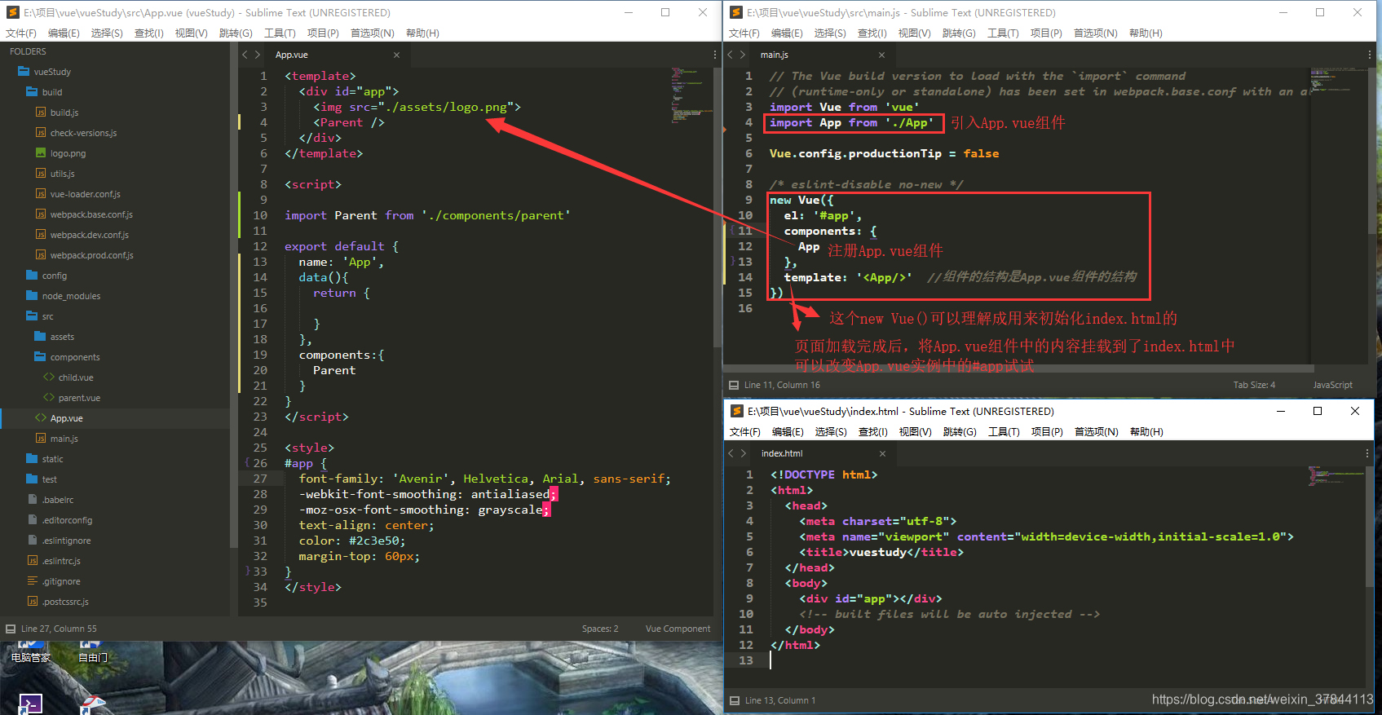Select utils.js in sidebar
Screen dimensions: 1382x715
[x=62, y=174]
